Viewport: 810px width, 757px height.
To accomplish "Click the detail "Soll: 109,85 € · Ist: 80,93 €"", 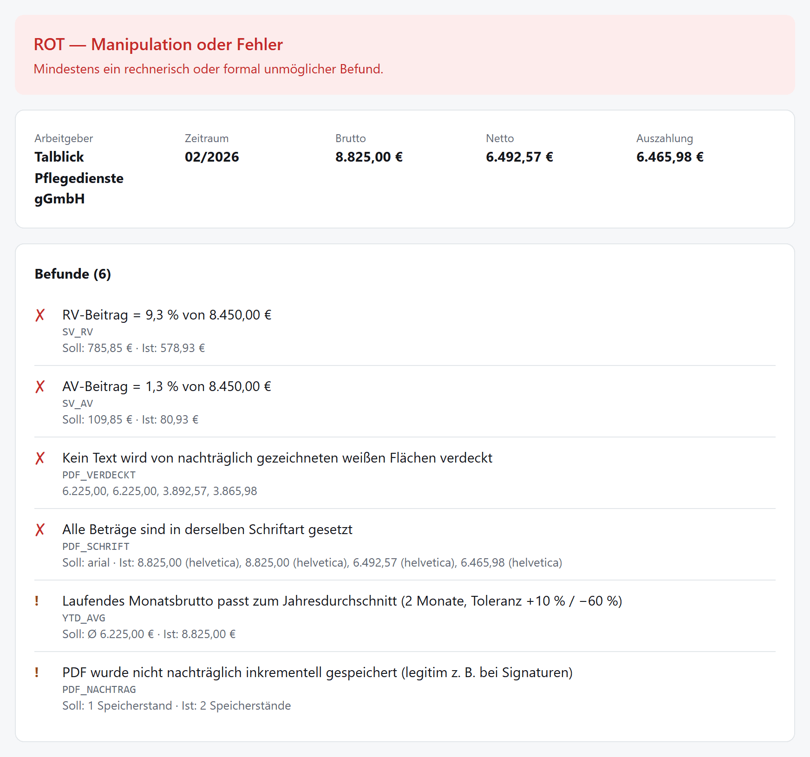I will (x=131, y=420).
